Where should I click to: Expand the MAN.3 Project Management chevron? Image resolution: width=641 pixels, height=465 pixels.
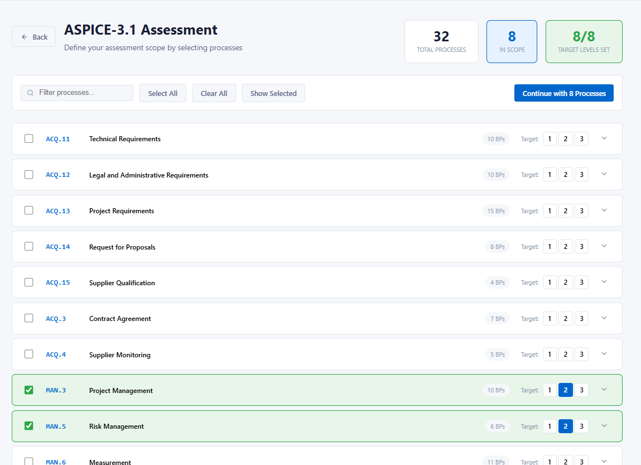click(604, 390)
